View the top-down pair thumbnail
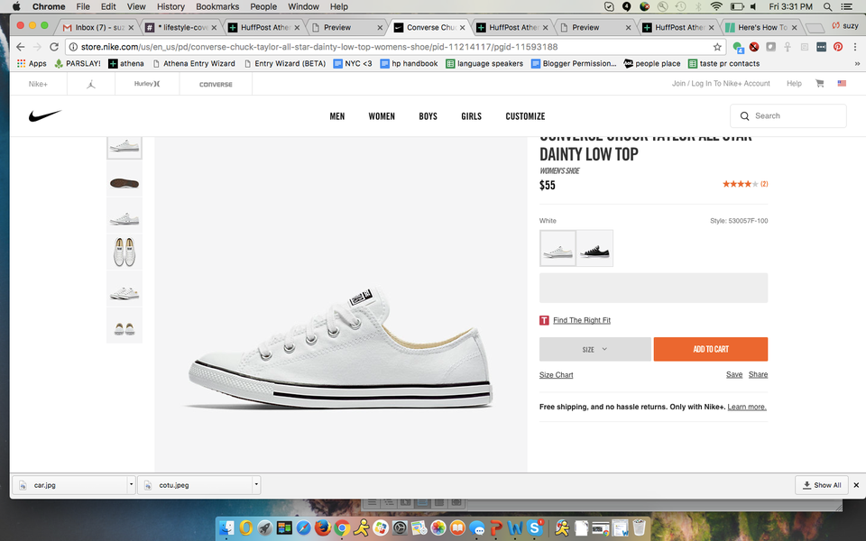This screenshot has width=866, height=541. click(124, 252)
